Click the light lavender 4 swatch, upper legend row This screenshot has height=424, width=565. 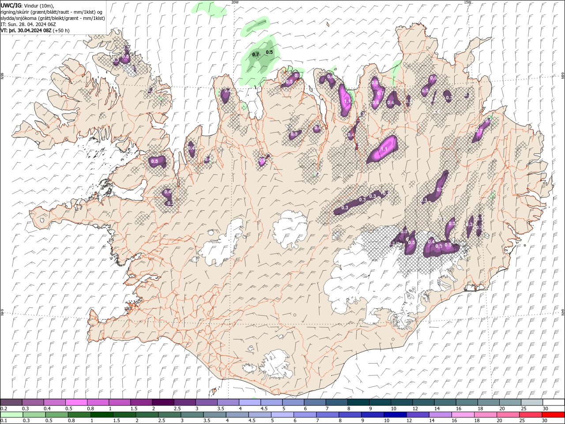tap(249, 402)
